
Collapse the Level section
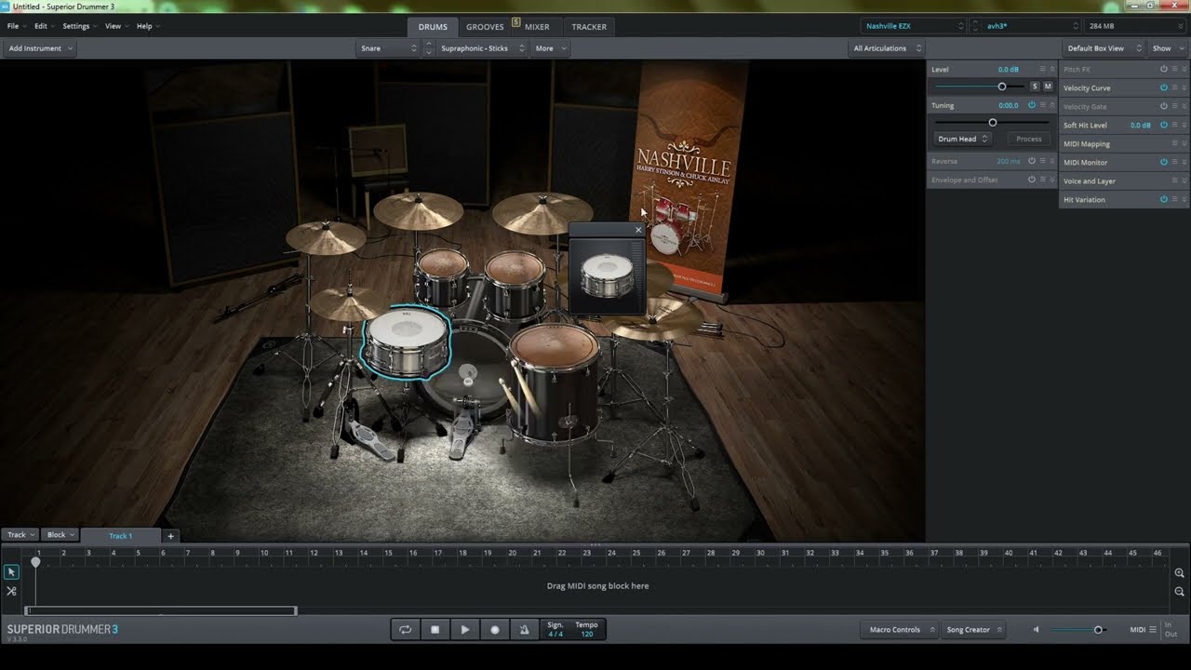(x=1052, y=70)
